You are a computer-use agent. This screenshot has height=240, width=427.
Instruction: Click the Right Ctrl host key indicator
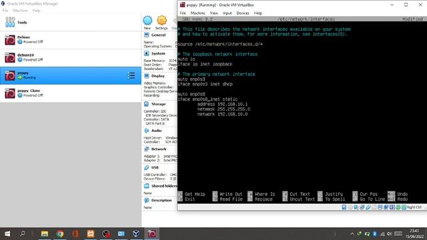[x=414, y=207]
